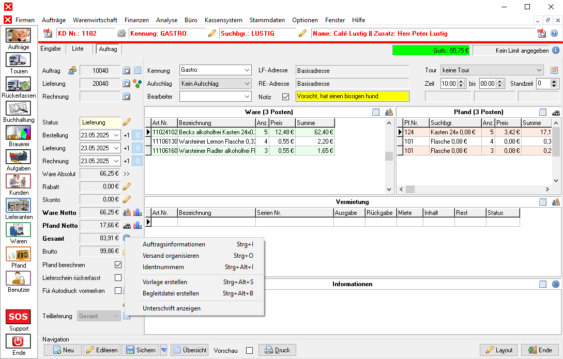
Task: Open the Tour dropdown list
Action: (539, 70)
